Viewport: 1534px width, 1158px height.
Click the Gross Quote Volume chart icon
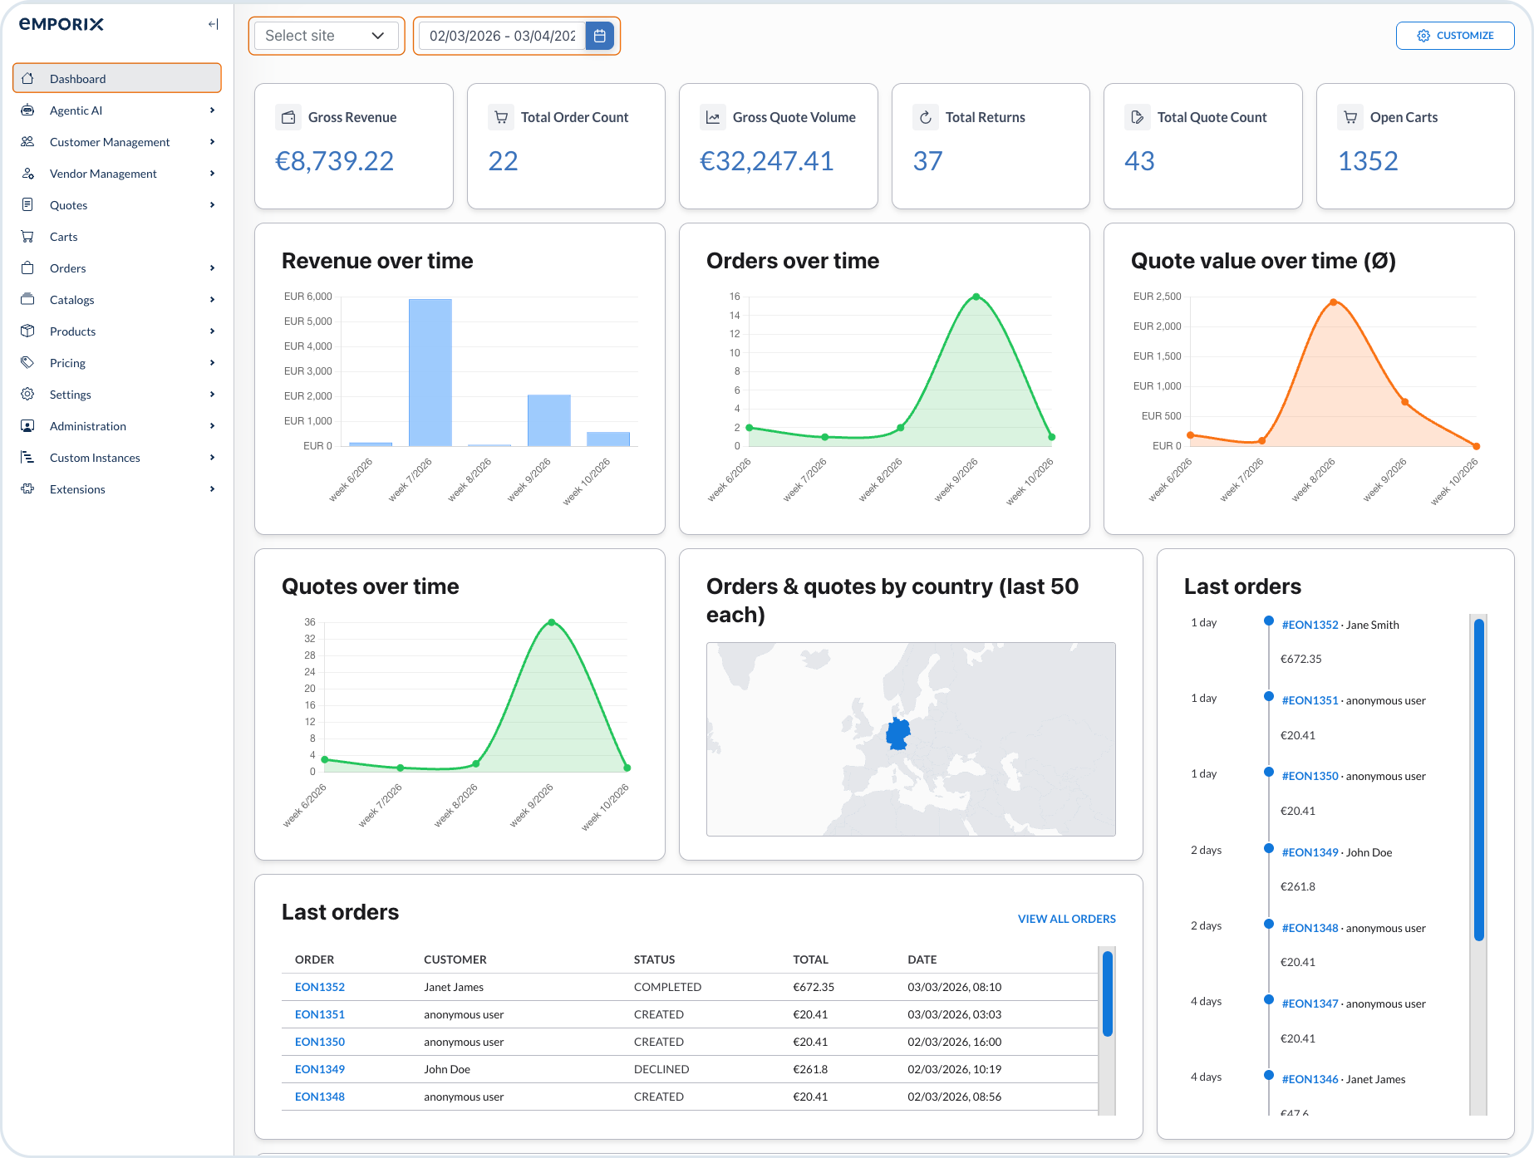pyautogui.click(x=713, y=117)
